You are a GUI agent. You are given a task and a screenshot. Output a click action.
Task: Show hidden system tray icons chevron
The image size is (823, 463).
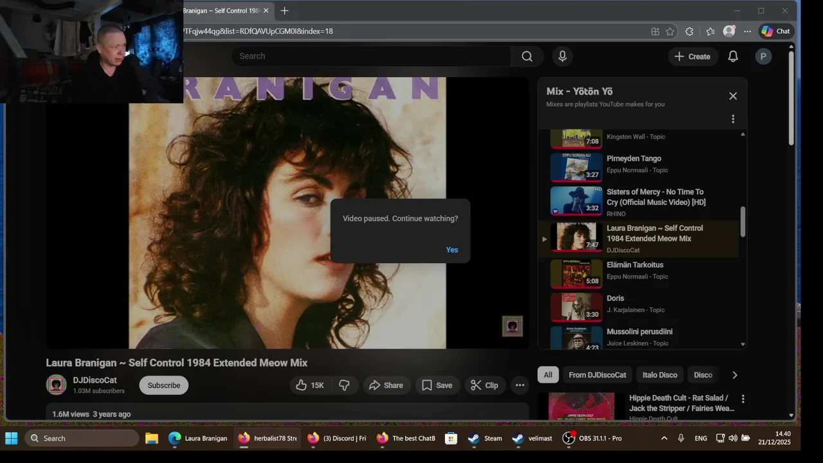[x=664, y=438]
